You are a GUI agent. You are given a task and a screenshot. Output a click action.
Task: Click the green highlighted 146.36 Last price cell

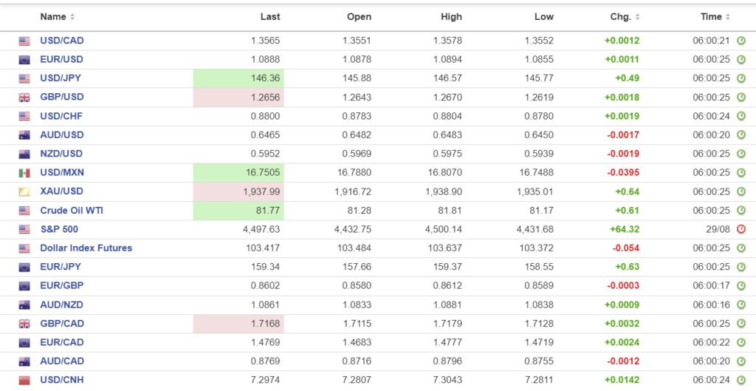pos(238,78)
